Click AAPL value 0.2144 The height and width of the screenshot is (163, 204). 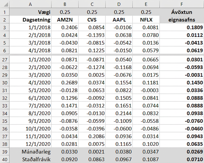pos(119,113)
